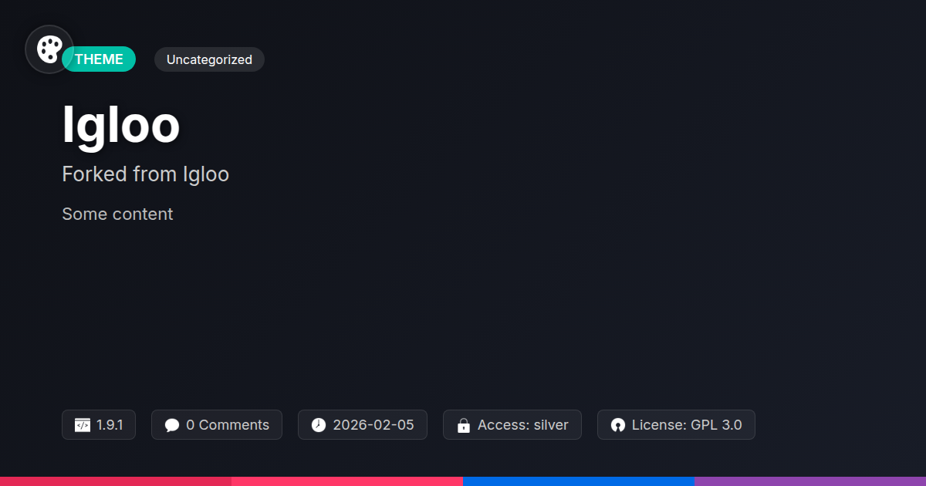Click the crimson color bar segment
The width and height of the screenshot is (926, 486).
click(x=116, y=481)
